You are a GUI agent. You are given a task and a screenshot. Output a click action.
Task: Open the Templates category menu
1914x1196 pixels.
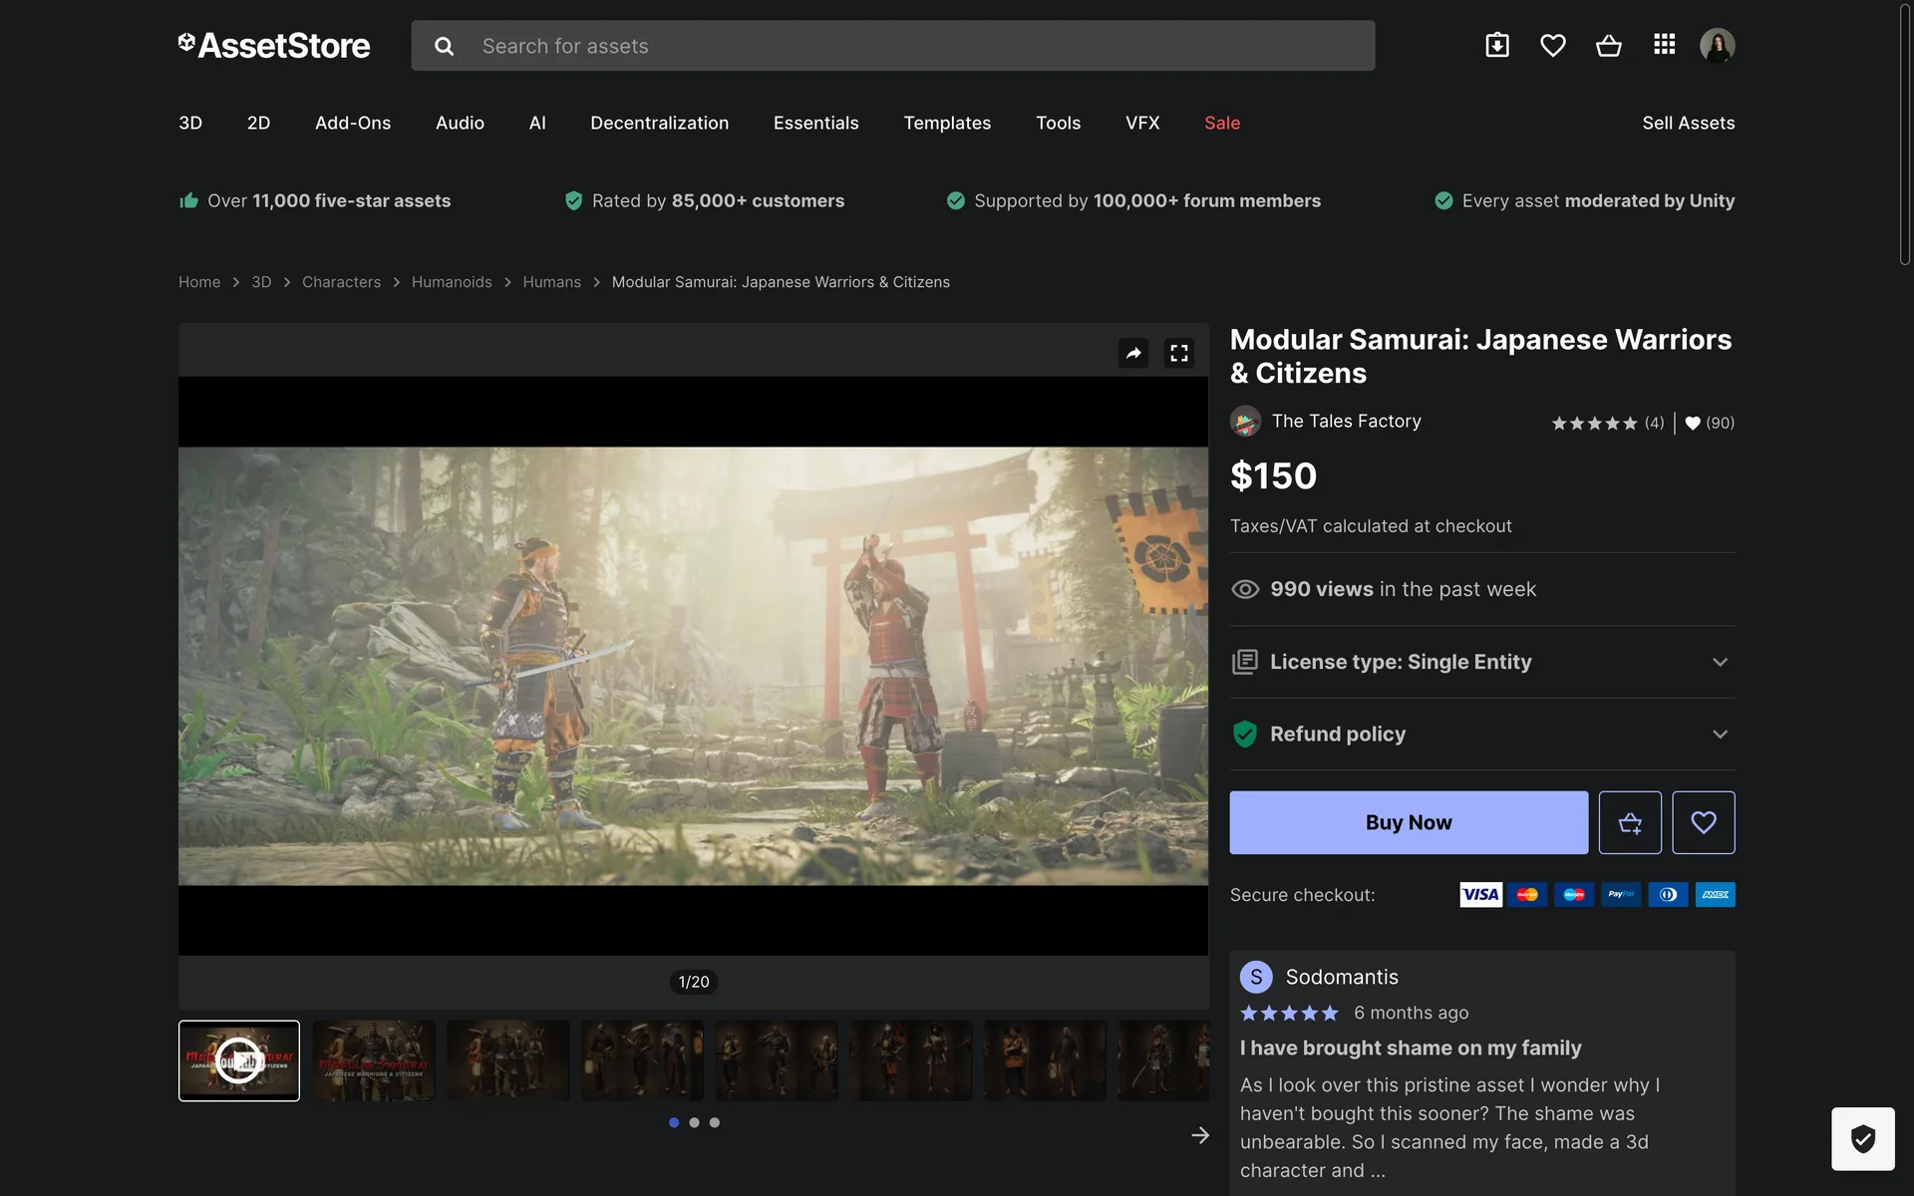946,123
